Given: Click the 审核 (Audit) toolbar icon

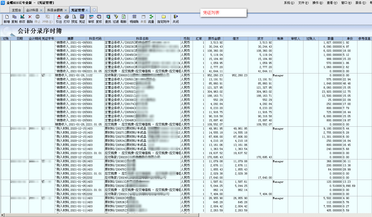Looking at the screenshot, I should point(91,19).
